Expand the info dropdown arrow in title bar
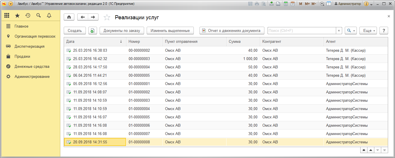 [x=371, y=4]
